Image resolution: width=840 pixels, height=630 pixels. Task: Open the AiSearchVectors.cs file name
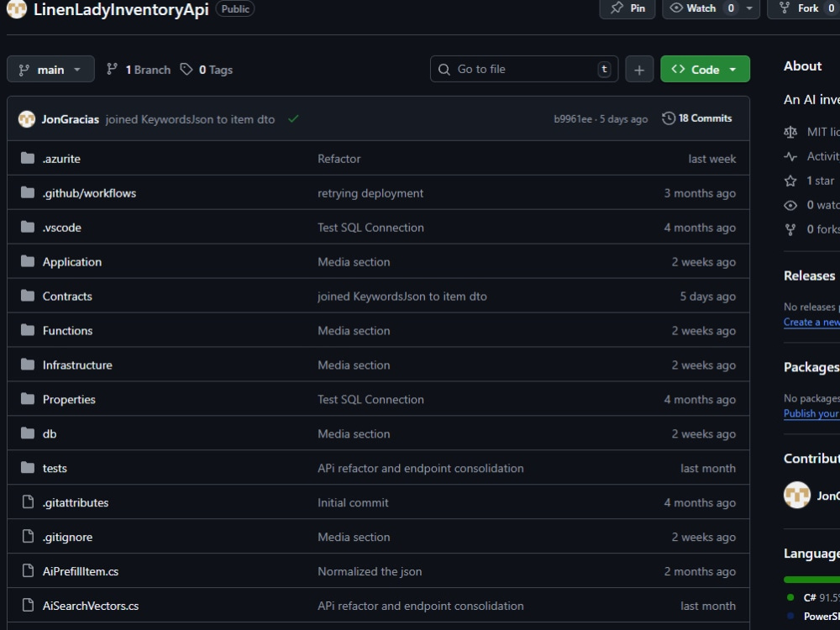tap(91, 606)
